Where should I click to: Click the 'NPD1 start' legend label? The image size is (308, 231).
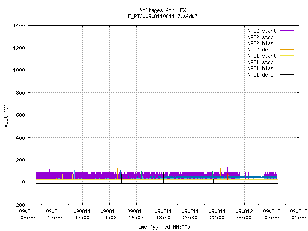[262, 56]
